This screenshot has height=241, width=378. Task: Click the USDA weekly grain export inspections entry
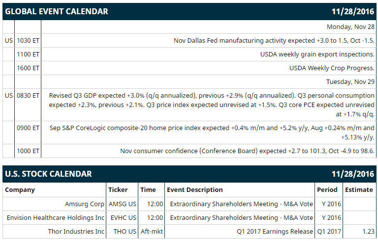coord(317,54)
